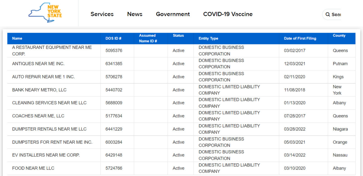Open AUTO REPAIR NEAR ME 1 INC.
Viewport: 363px width, 176px height.
tap(43, 77)
